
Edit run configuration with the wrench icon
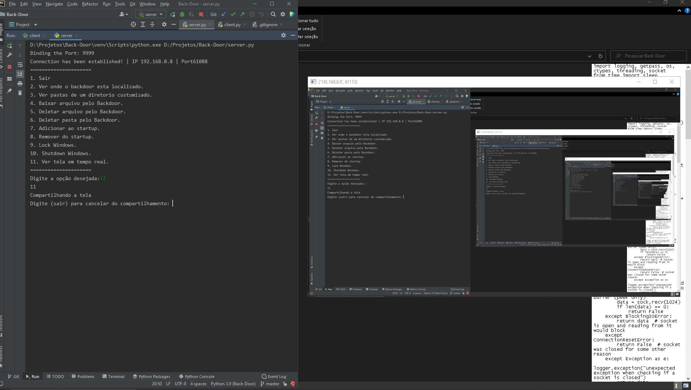click(x=9, y=54)
